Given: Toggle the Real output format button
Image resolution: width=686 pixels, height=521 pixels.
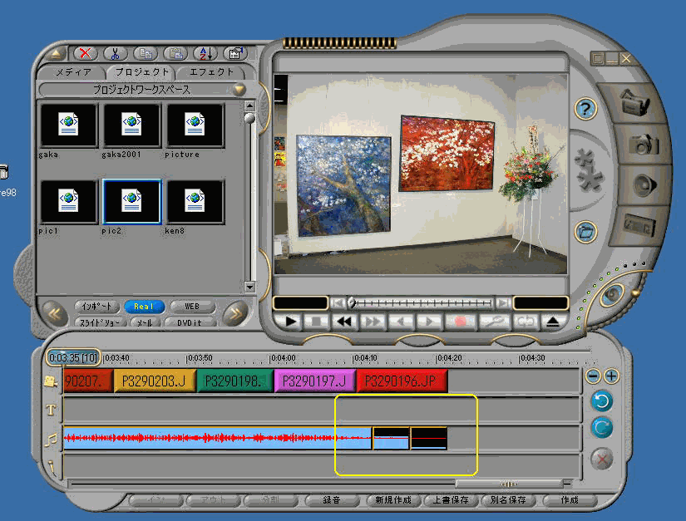Looking at the screenshot, I should tap(145, 307).
